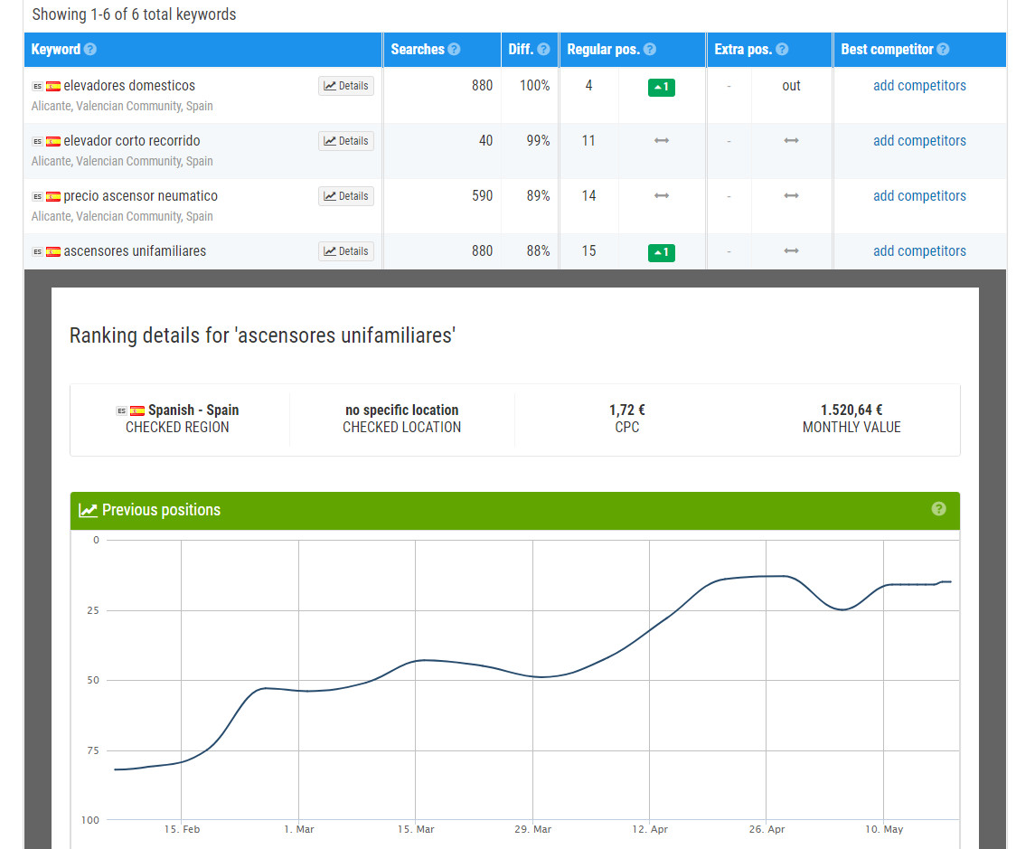The image size is (1016, 849).
Task: Click help icon beside Extra pos. header
Action: (x=782, y=49)
